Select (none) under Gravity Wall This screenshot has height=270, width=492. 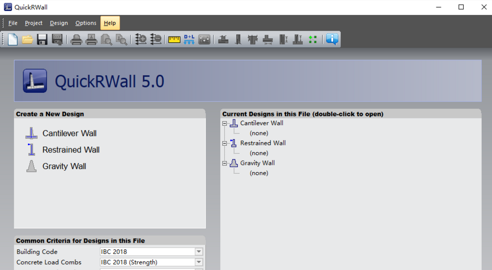click(259, 173)
